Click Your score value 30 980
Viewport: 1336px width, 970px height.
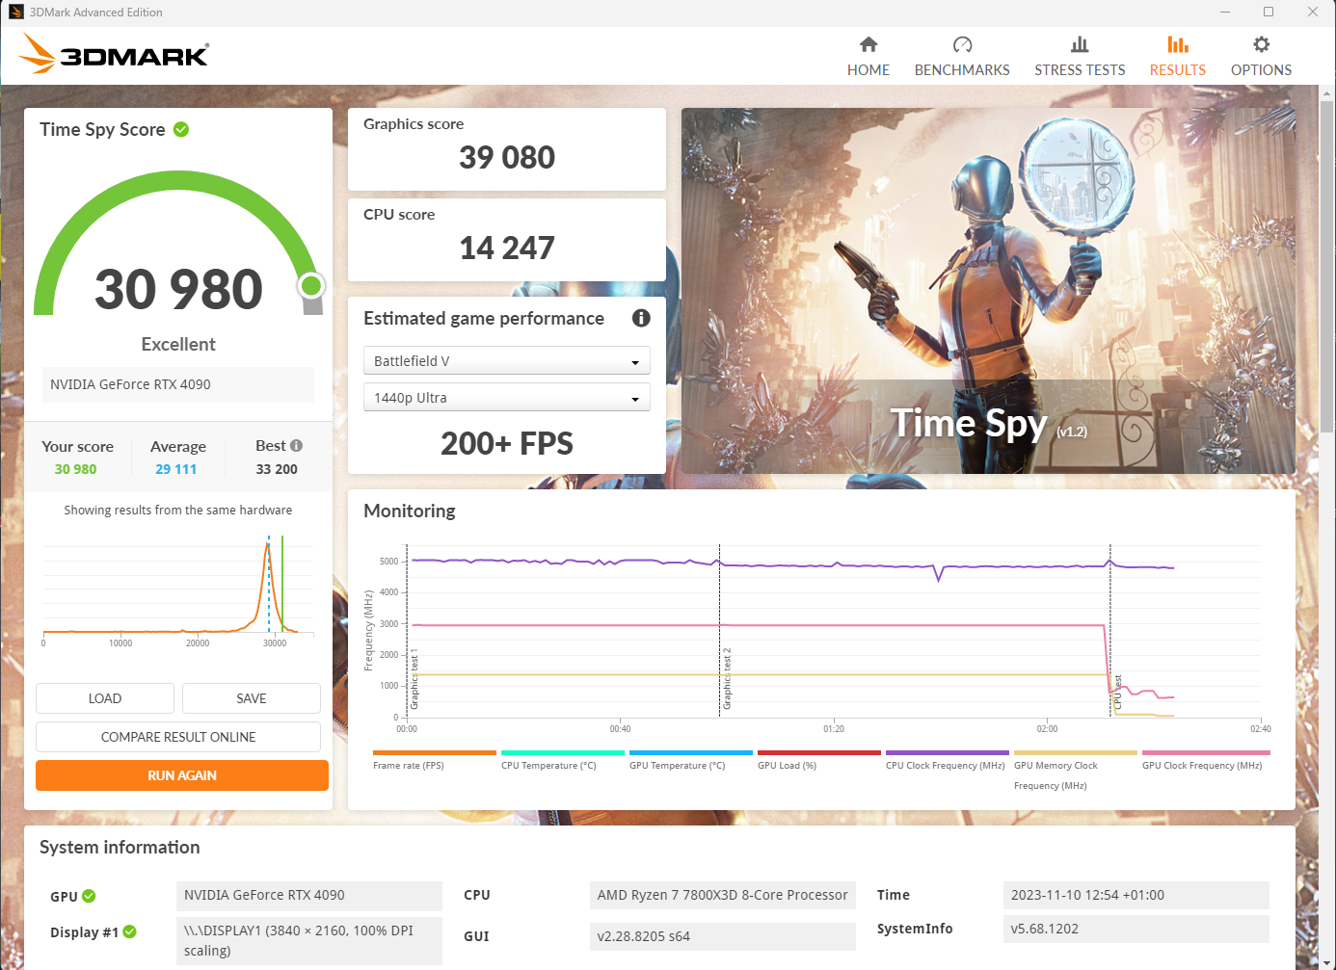(x=75, y=469)
